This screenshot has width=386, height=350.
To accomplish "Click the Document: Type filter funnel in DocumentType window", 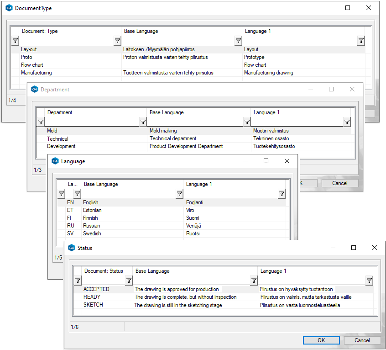I will (x=117, y=41).
